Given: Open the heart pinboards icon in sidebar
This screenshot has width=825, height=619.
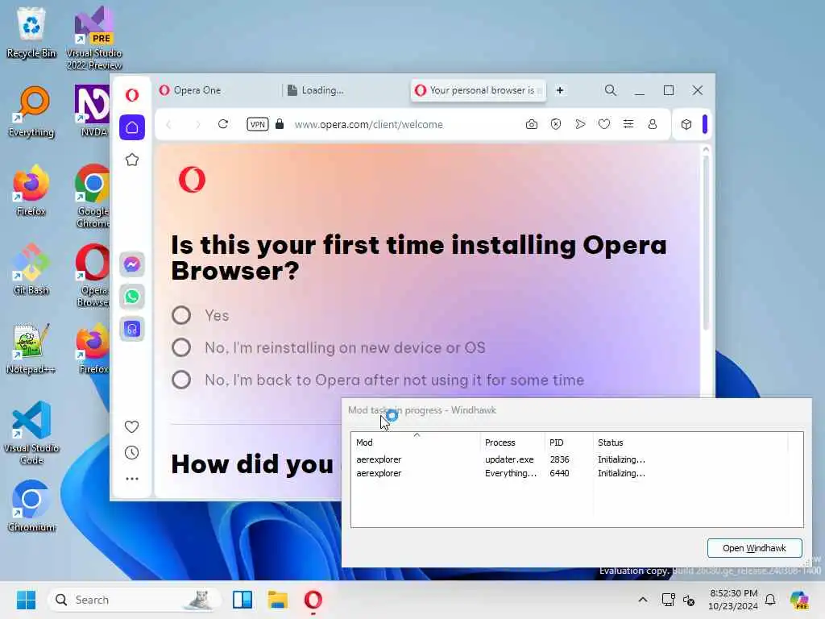Looking at the screenshot, I should (x=132, y=426).
